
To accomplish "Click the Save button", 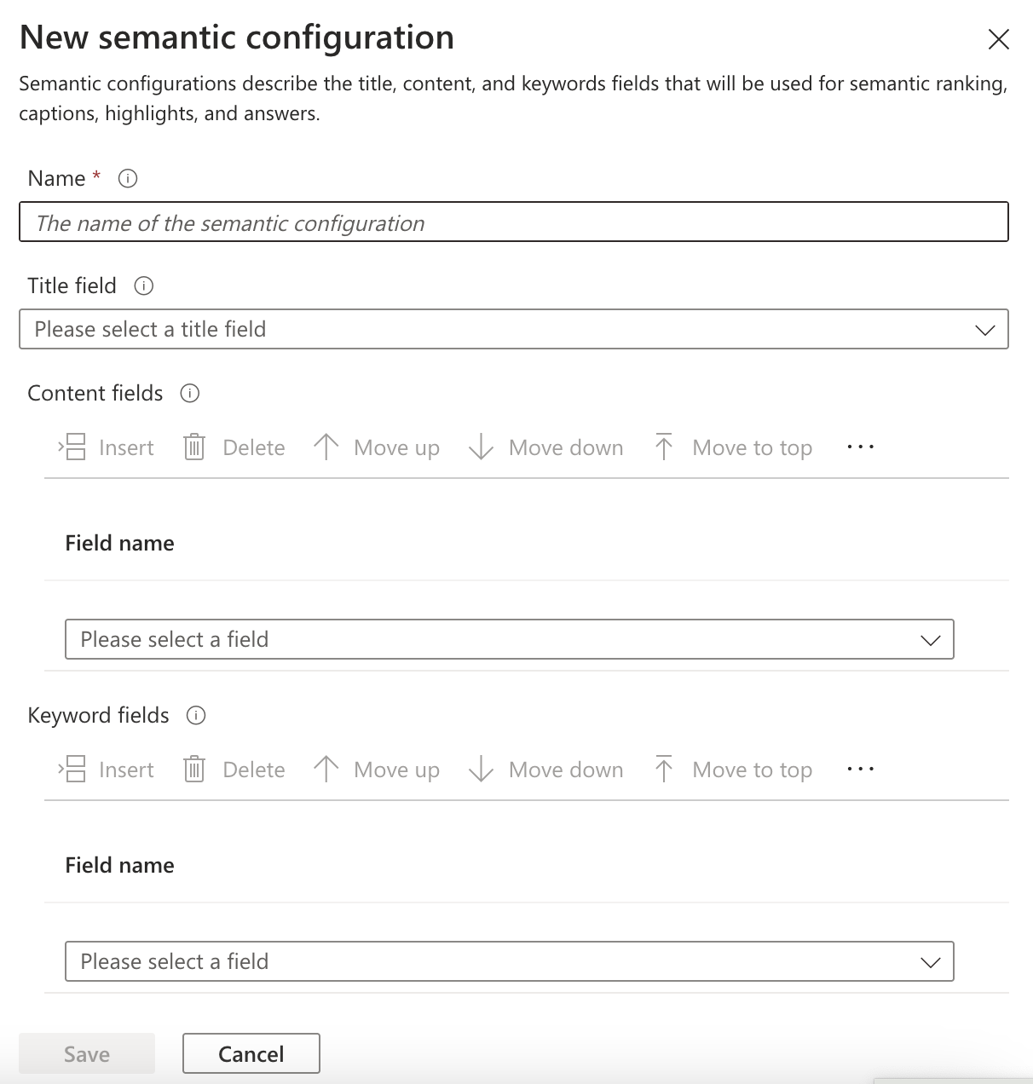I will [x=87, y=1054].
